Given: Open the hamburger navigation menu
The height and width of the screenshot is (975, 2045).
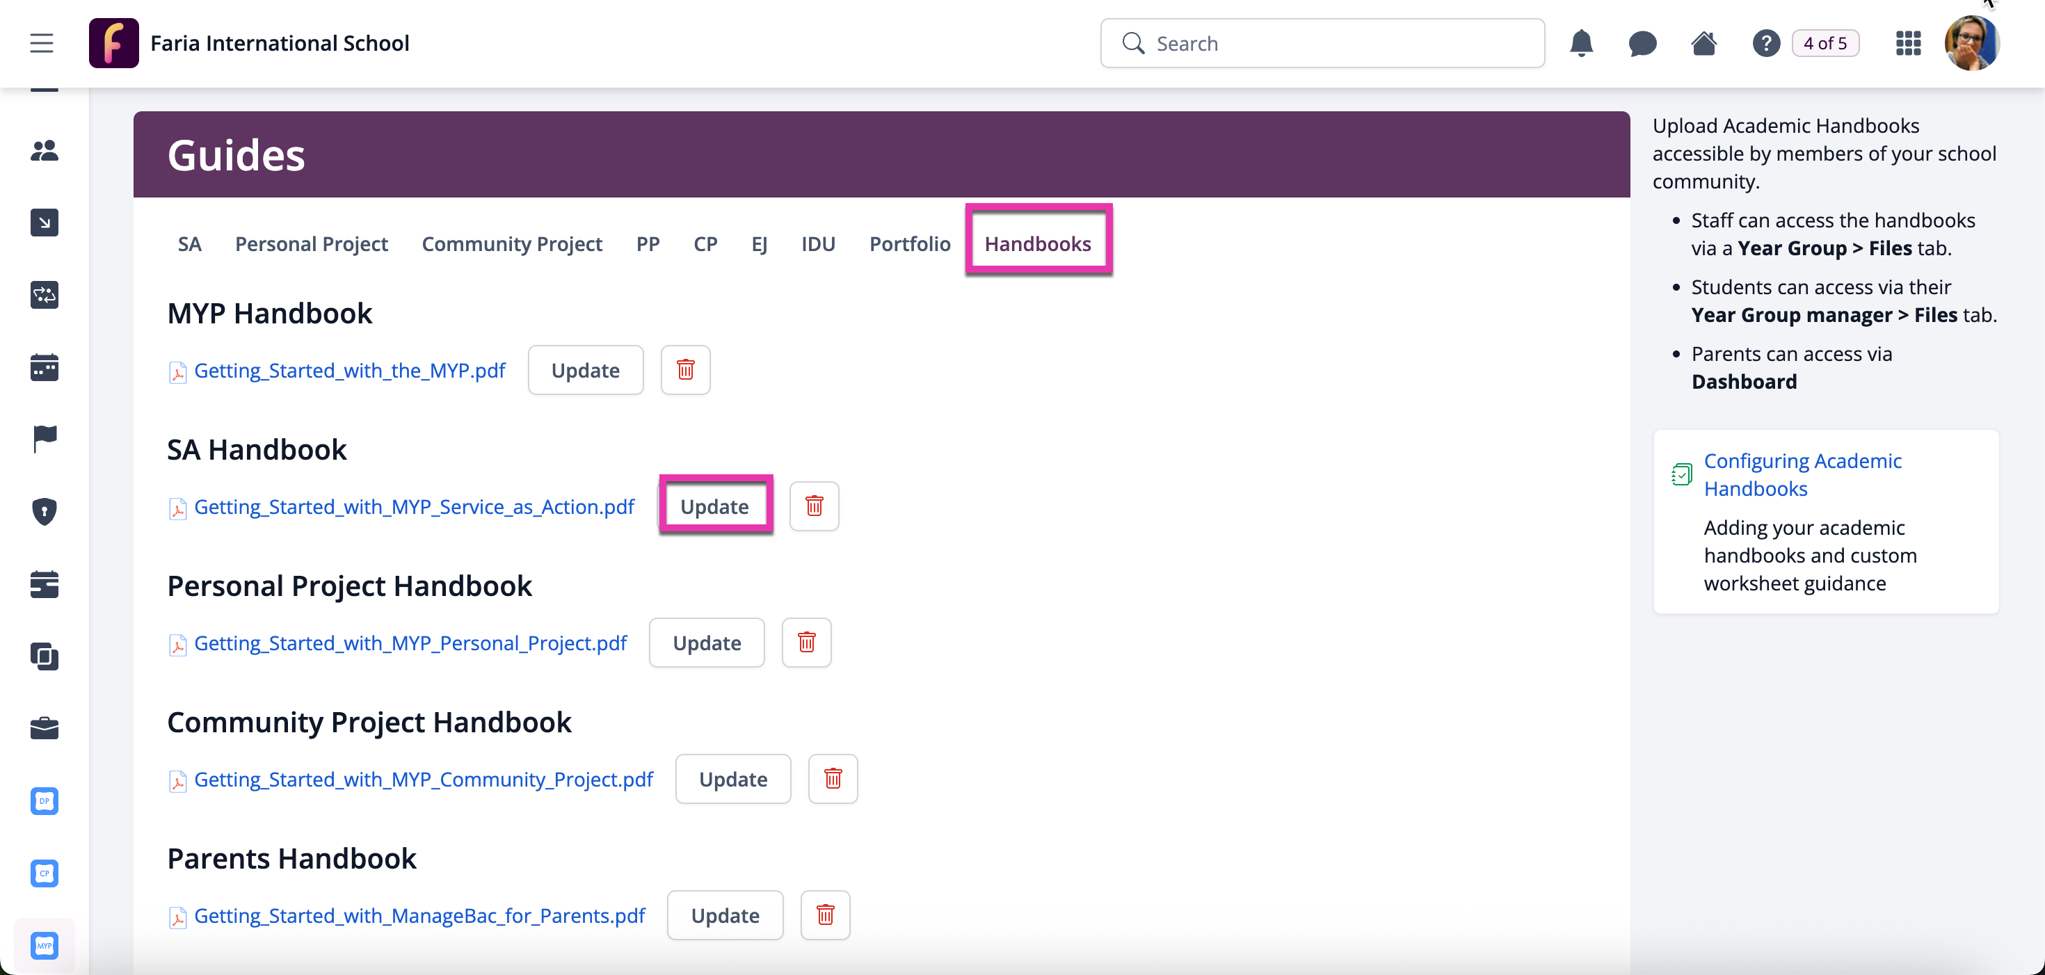Looking at the screenshot, I should tap(42, 43).
